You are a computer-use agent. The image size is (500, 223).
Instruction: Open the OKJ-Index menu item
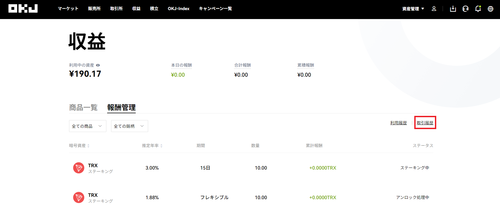[179, 8]
